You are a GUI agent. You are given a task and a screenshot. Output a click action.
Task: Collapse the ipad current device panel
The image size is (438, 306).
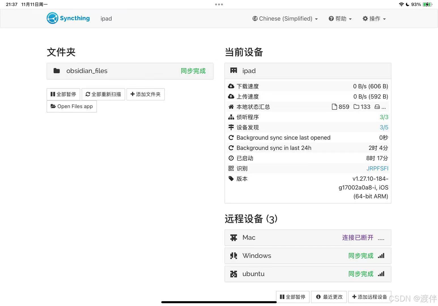click(x=308, y=71)
